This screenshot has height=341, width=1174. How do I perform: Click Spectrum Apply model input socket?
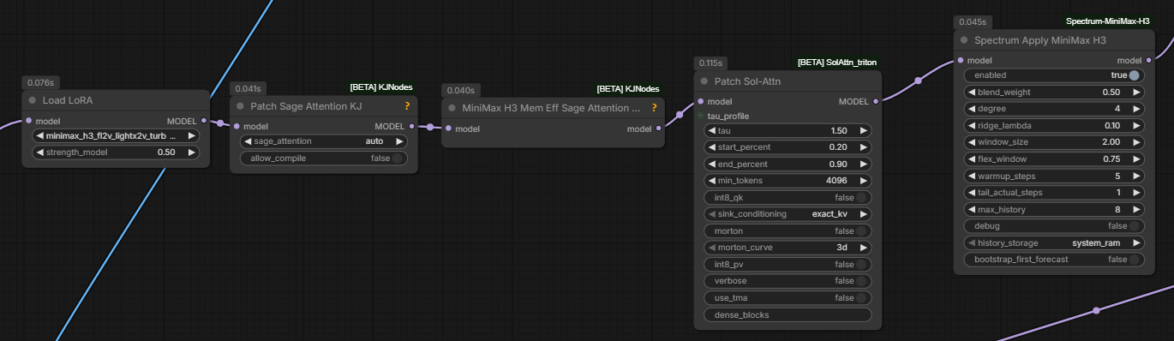coord(961,61)
